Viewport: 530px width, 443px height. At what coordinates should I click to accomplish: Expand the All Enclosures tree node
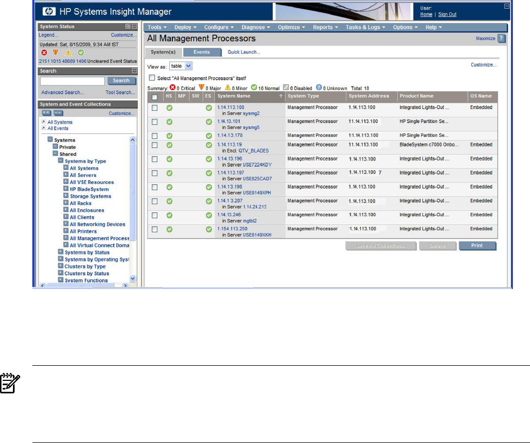66,210
